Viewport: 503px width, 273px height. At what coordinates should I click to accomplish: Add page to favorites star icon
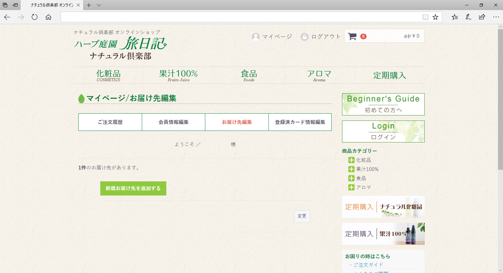435,17
